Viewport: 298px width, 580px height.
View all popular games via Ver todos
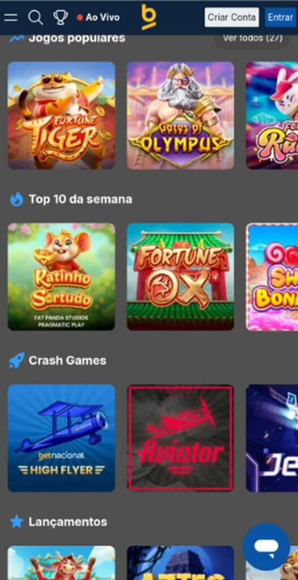click(253, 38)
